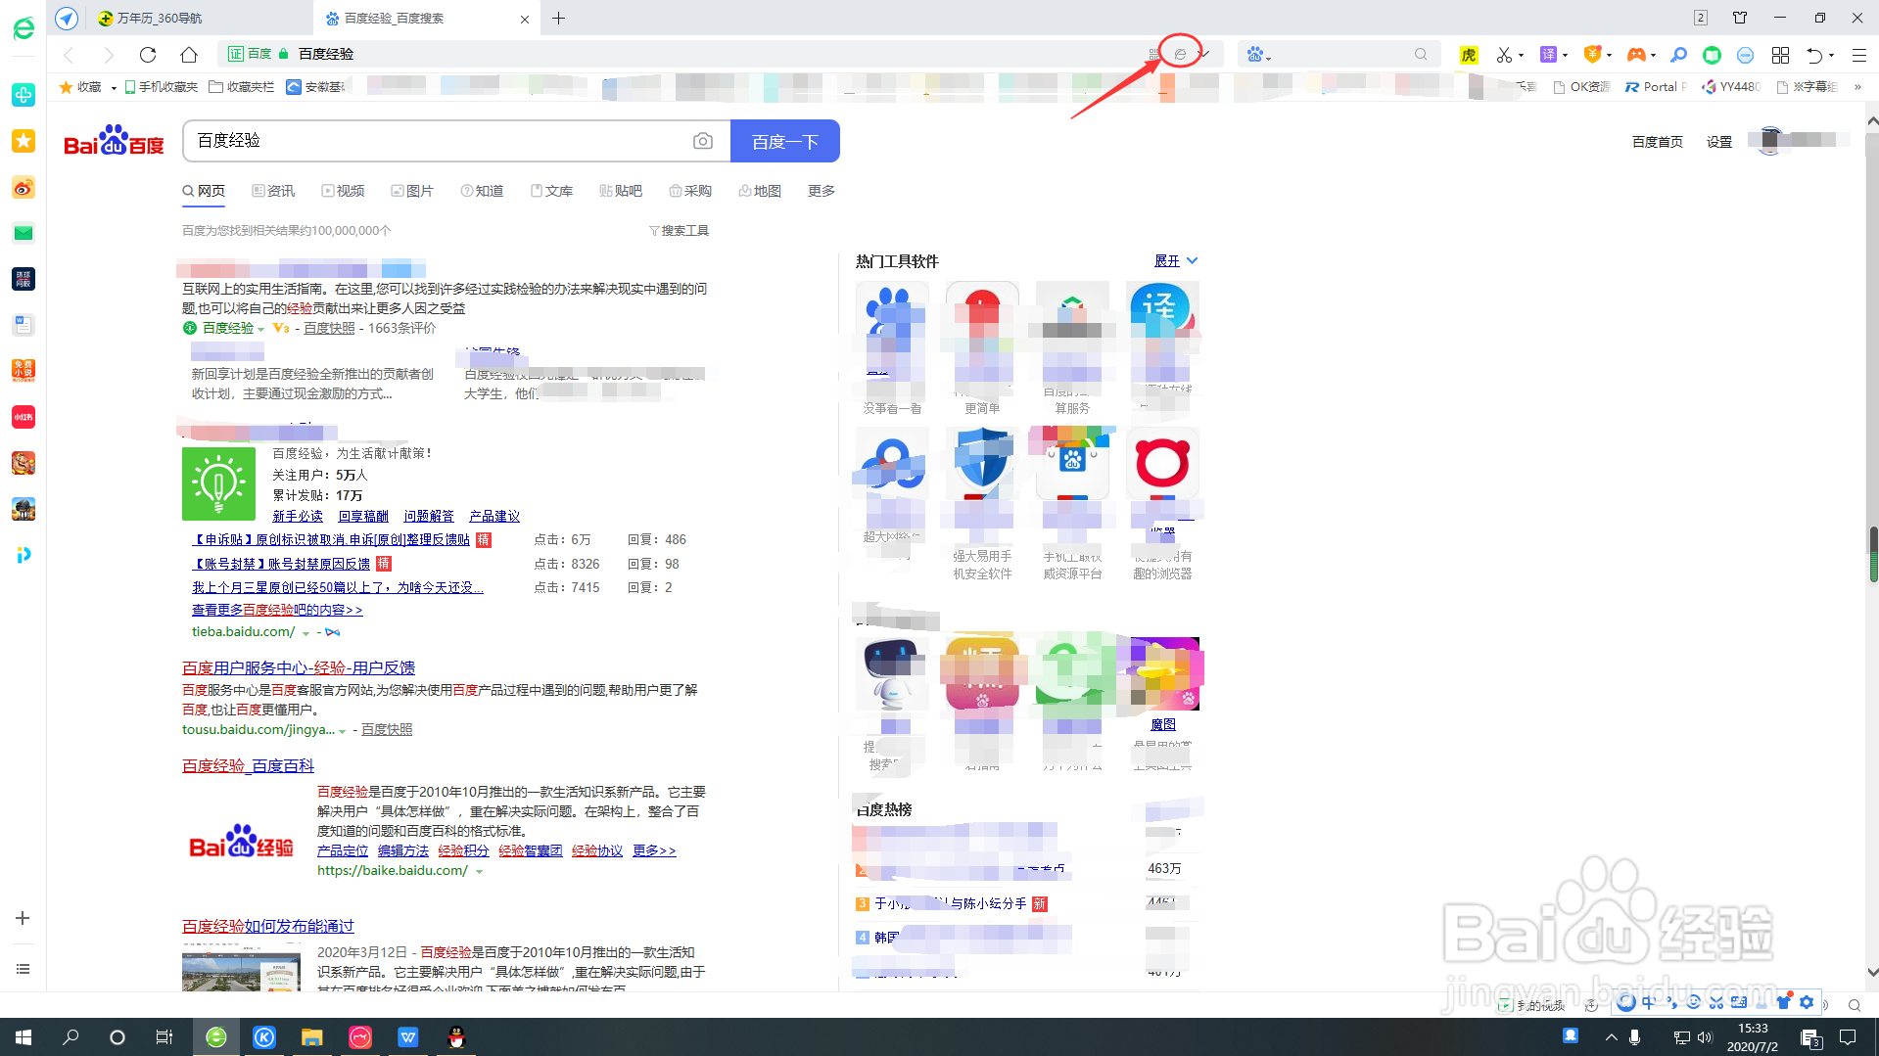Click the 百度一下 search button
This screenshot has width=1879, height=1056.
[785, 141]
